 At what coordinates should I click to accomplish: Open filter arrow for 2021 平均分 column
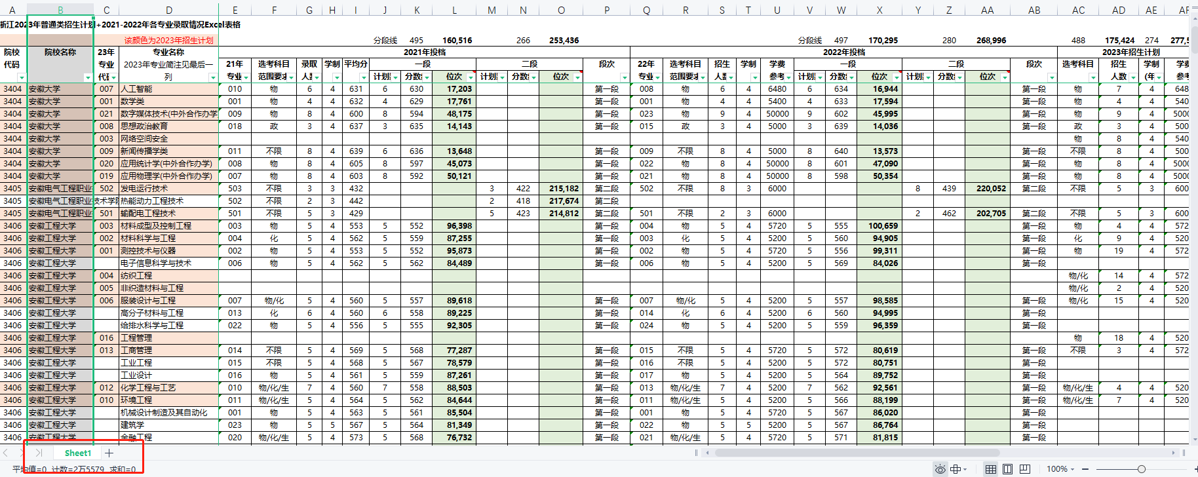(364, 77)
